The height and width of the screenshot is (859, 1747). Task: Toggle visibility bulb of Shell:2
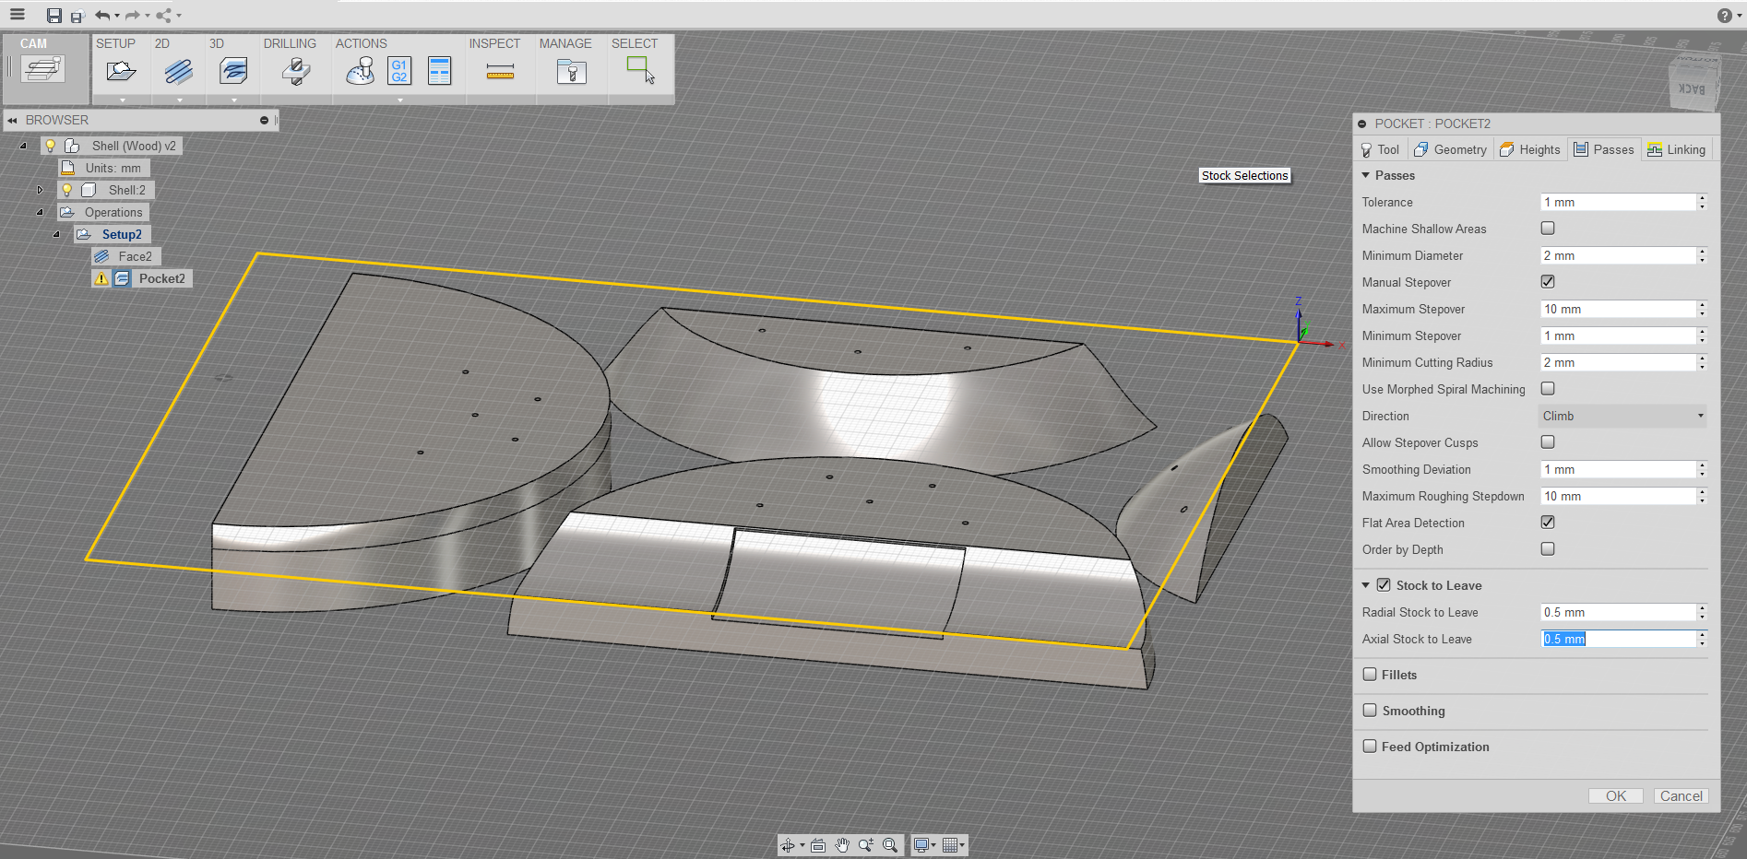click(66, 190)
